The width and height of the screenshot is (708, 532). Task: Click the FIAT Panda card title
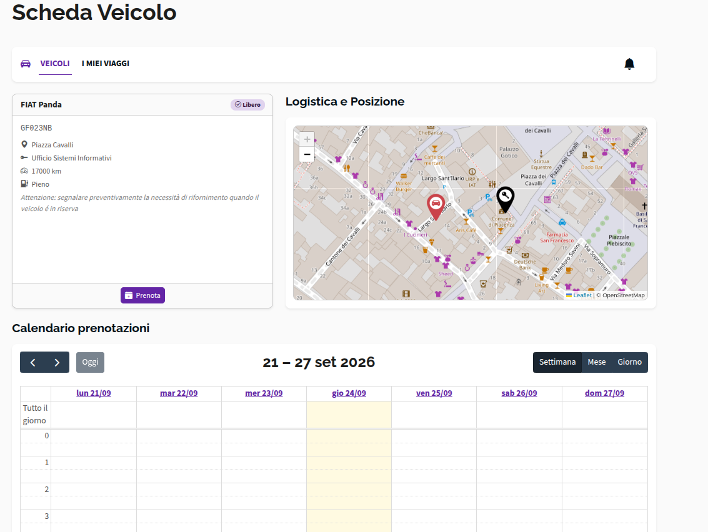coord(41,105)
